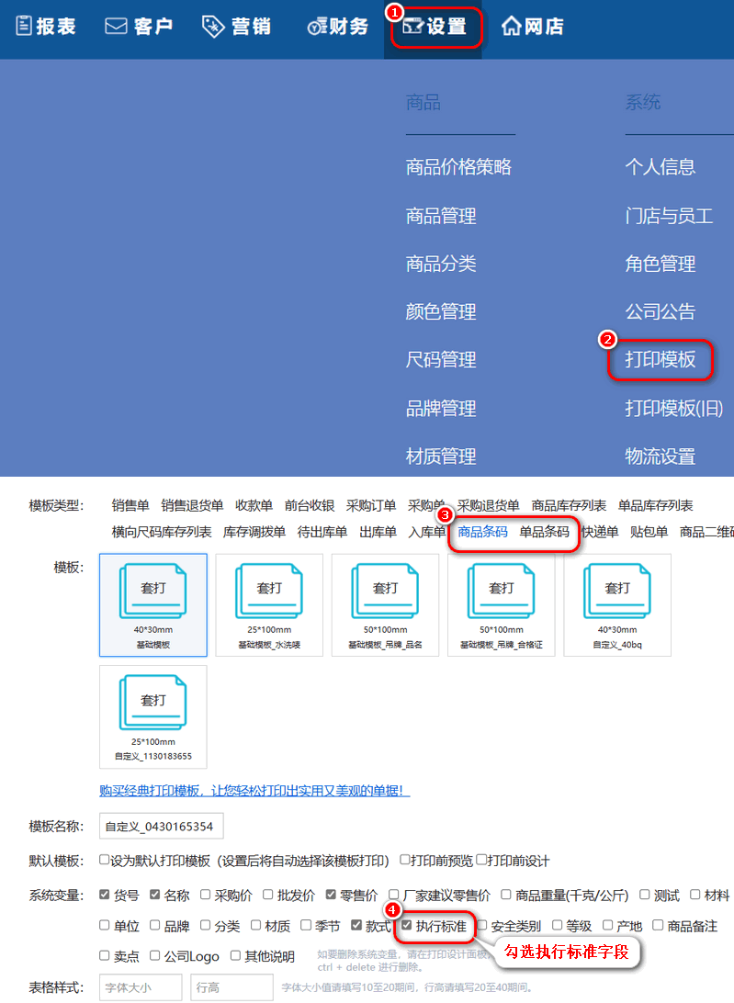Select the 前台收银 template type
This screenshot has width=734, height=1003.
tap(309, 505)
